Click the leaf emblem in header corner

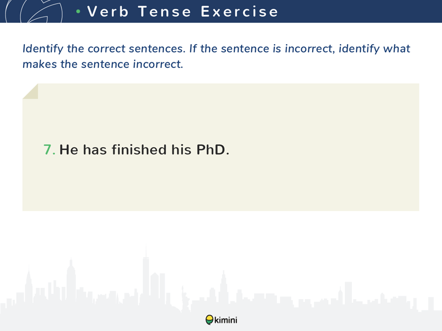[34, 11]
